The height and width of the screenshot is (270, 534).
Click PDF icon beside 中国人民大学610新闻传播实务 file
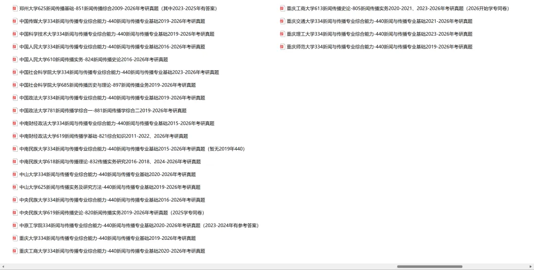15,59
